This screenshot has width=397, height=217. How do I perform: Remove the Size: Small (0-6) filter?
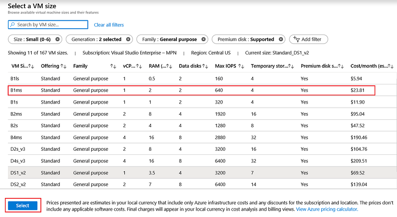pyautogui.click(x=58, y=39)
